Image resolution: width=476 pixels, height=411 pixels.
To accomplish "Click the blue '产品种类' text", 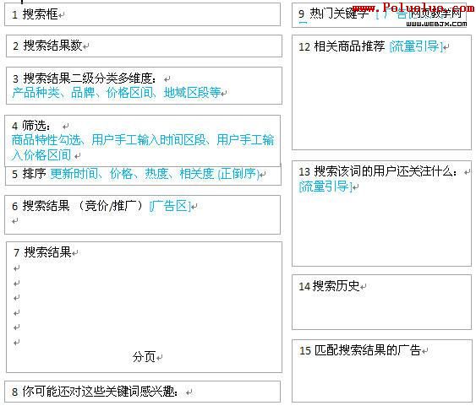I will [36, 93].
